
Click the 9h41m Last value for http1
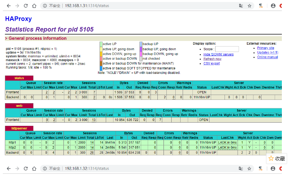pos(110,143)
